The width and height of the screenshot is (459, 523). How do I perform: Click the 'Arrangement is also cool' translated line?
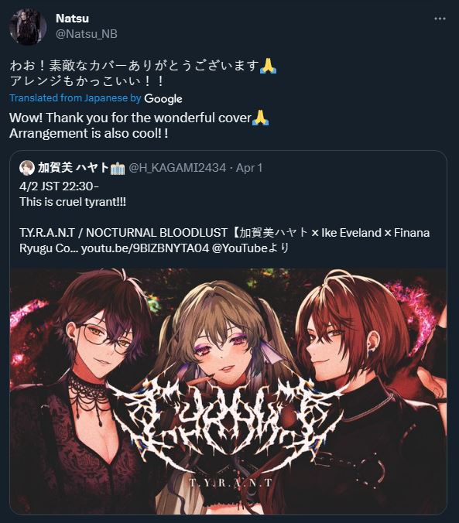89,133
